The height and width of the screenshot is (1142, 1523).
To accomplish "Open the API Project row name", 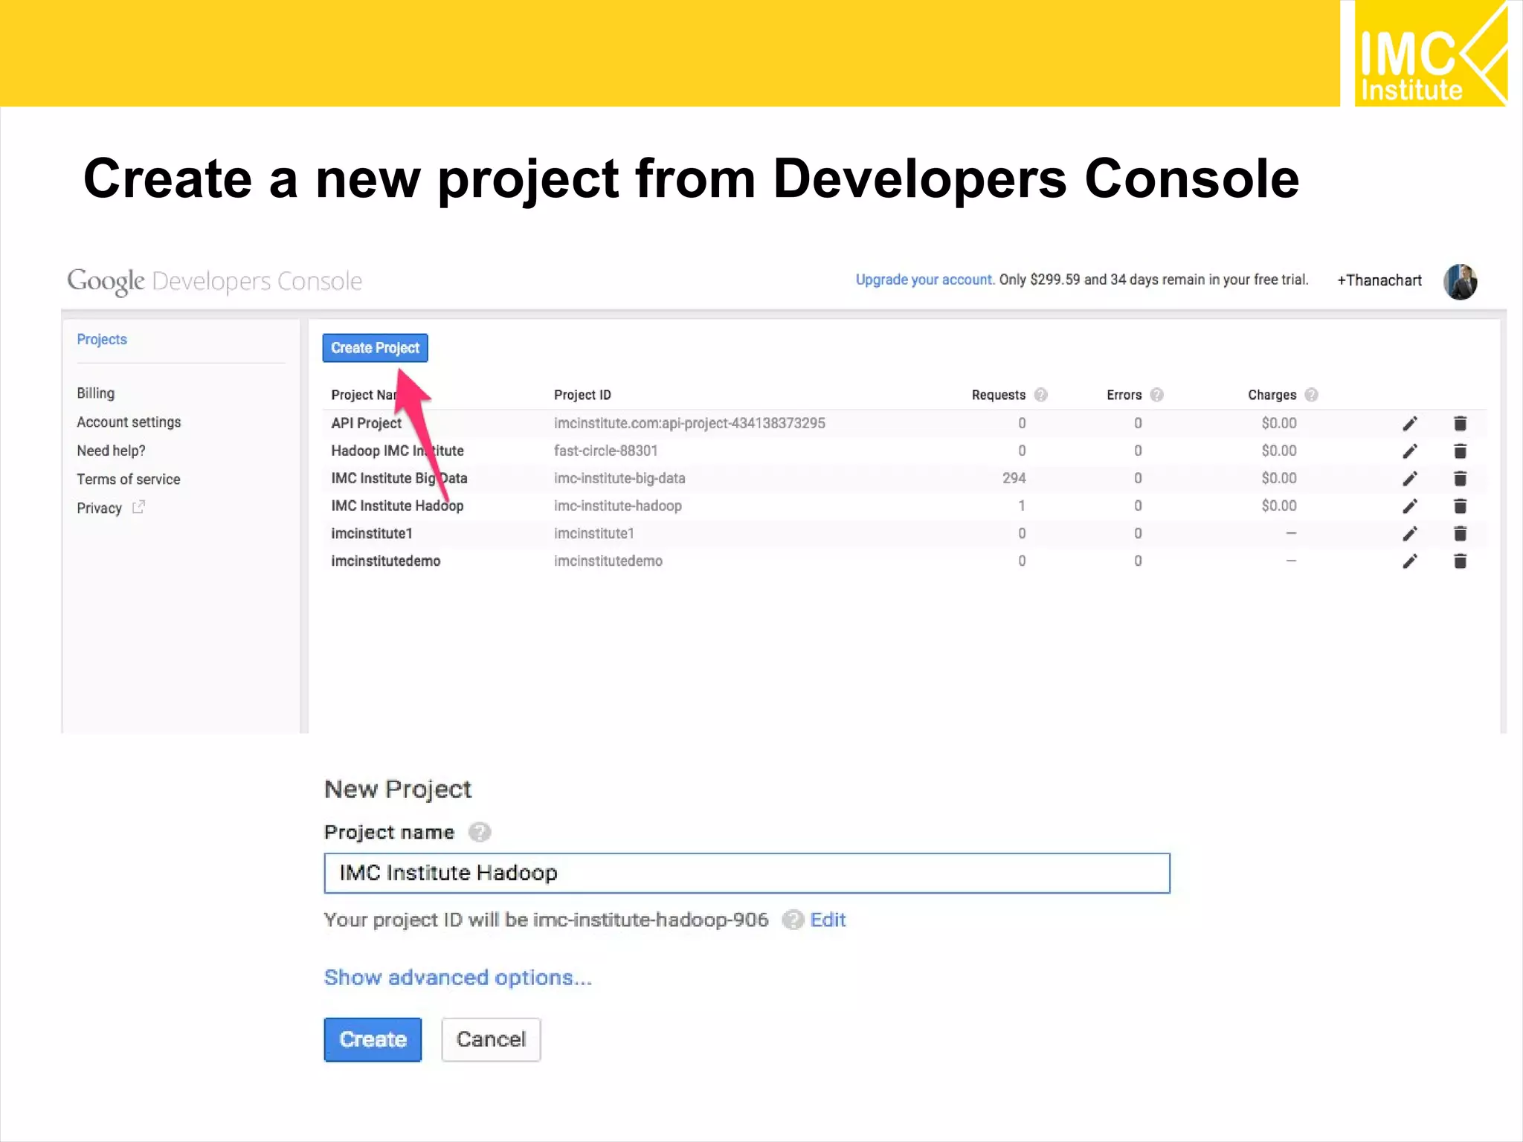I will tap(366, 423).
